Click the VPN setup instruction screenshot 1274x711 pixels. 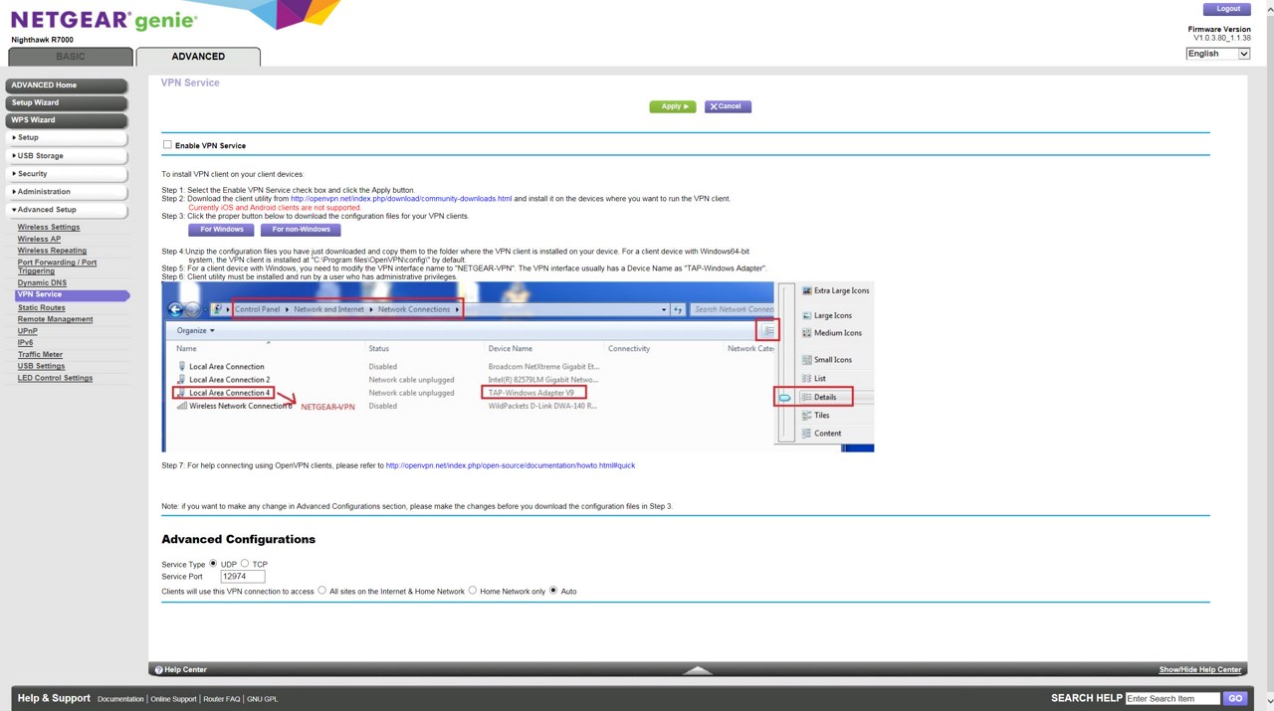pos(518,367)
